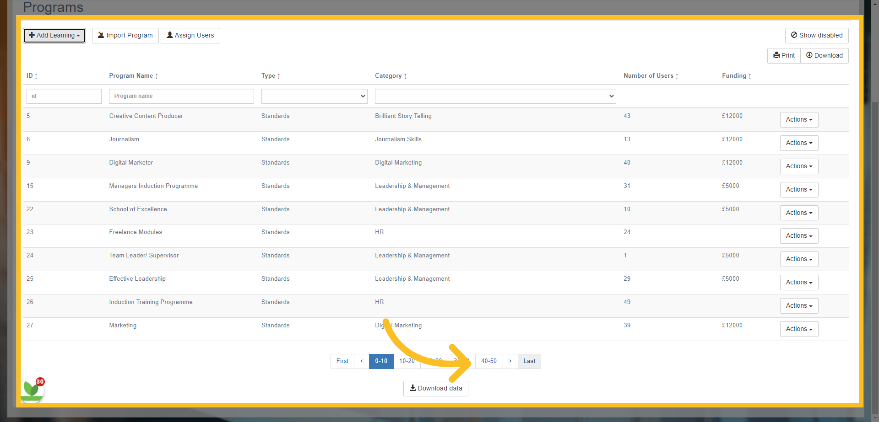Focus the Program name filter field
This screenshot has width=879, height=422.
point(181,96)
